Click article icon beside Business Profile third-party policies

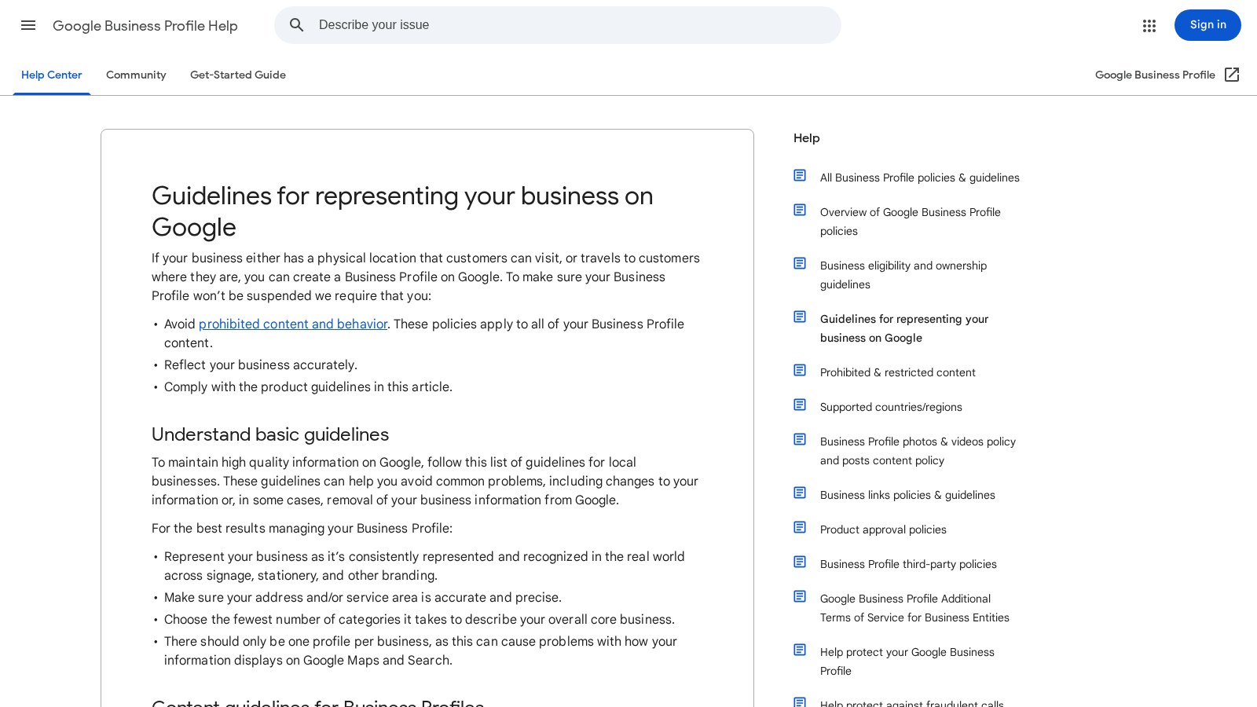[800, 562]
